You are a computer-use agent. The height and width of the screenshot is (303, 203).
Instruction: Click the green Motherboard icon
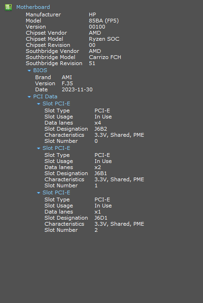coord(8,7)
